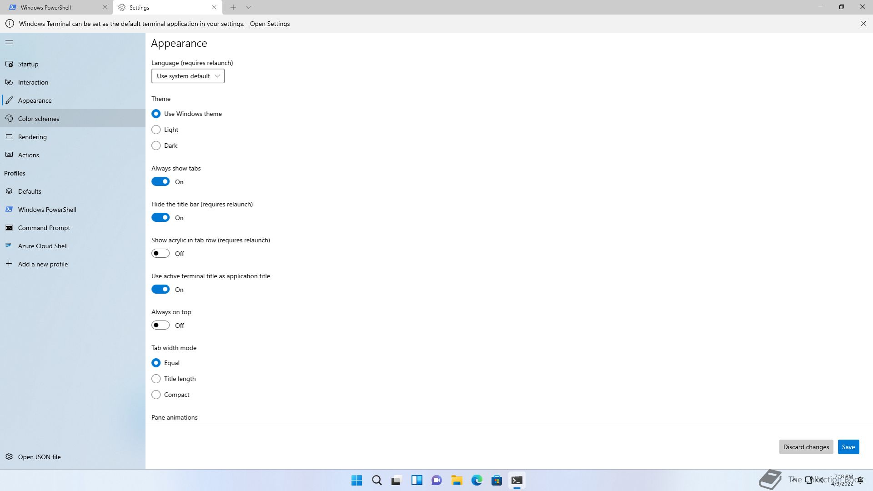The height and width of the screenshot is (491, 873).
Task: Click the Actions keyboard icon
Action: (9, 155)
